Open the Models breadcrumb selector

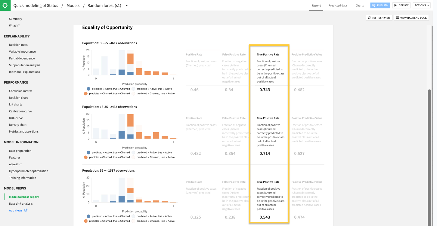(x=73, y=5)
